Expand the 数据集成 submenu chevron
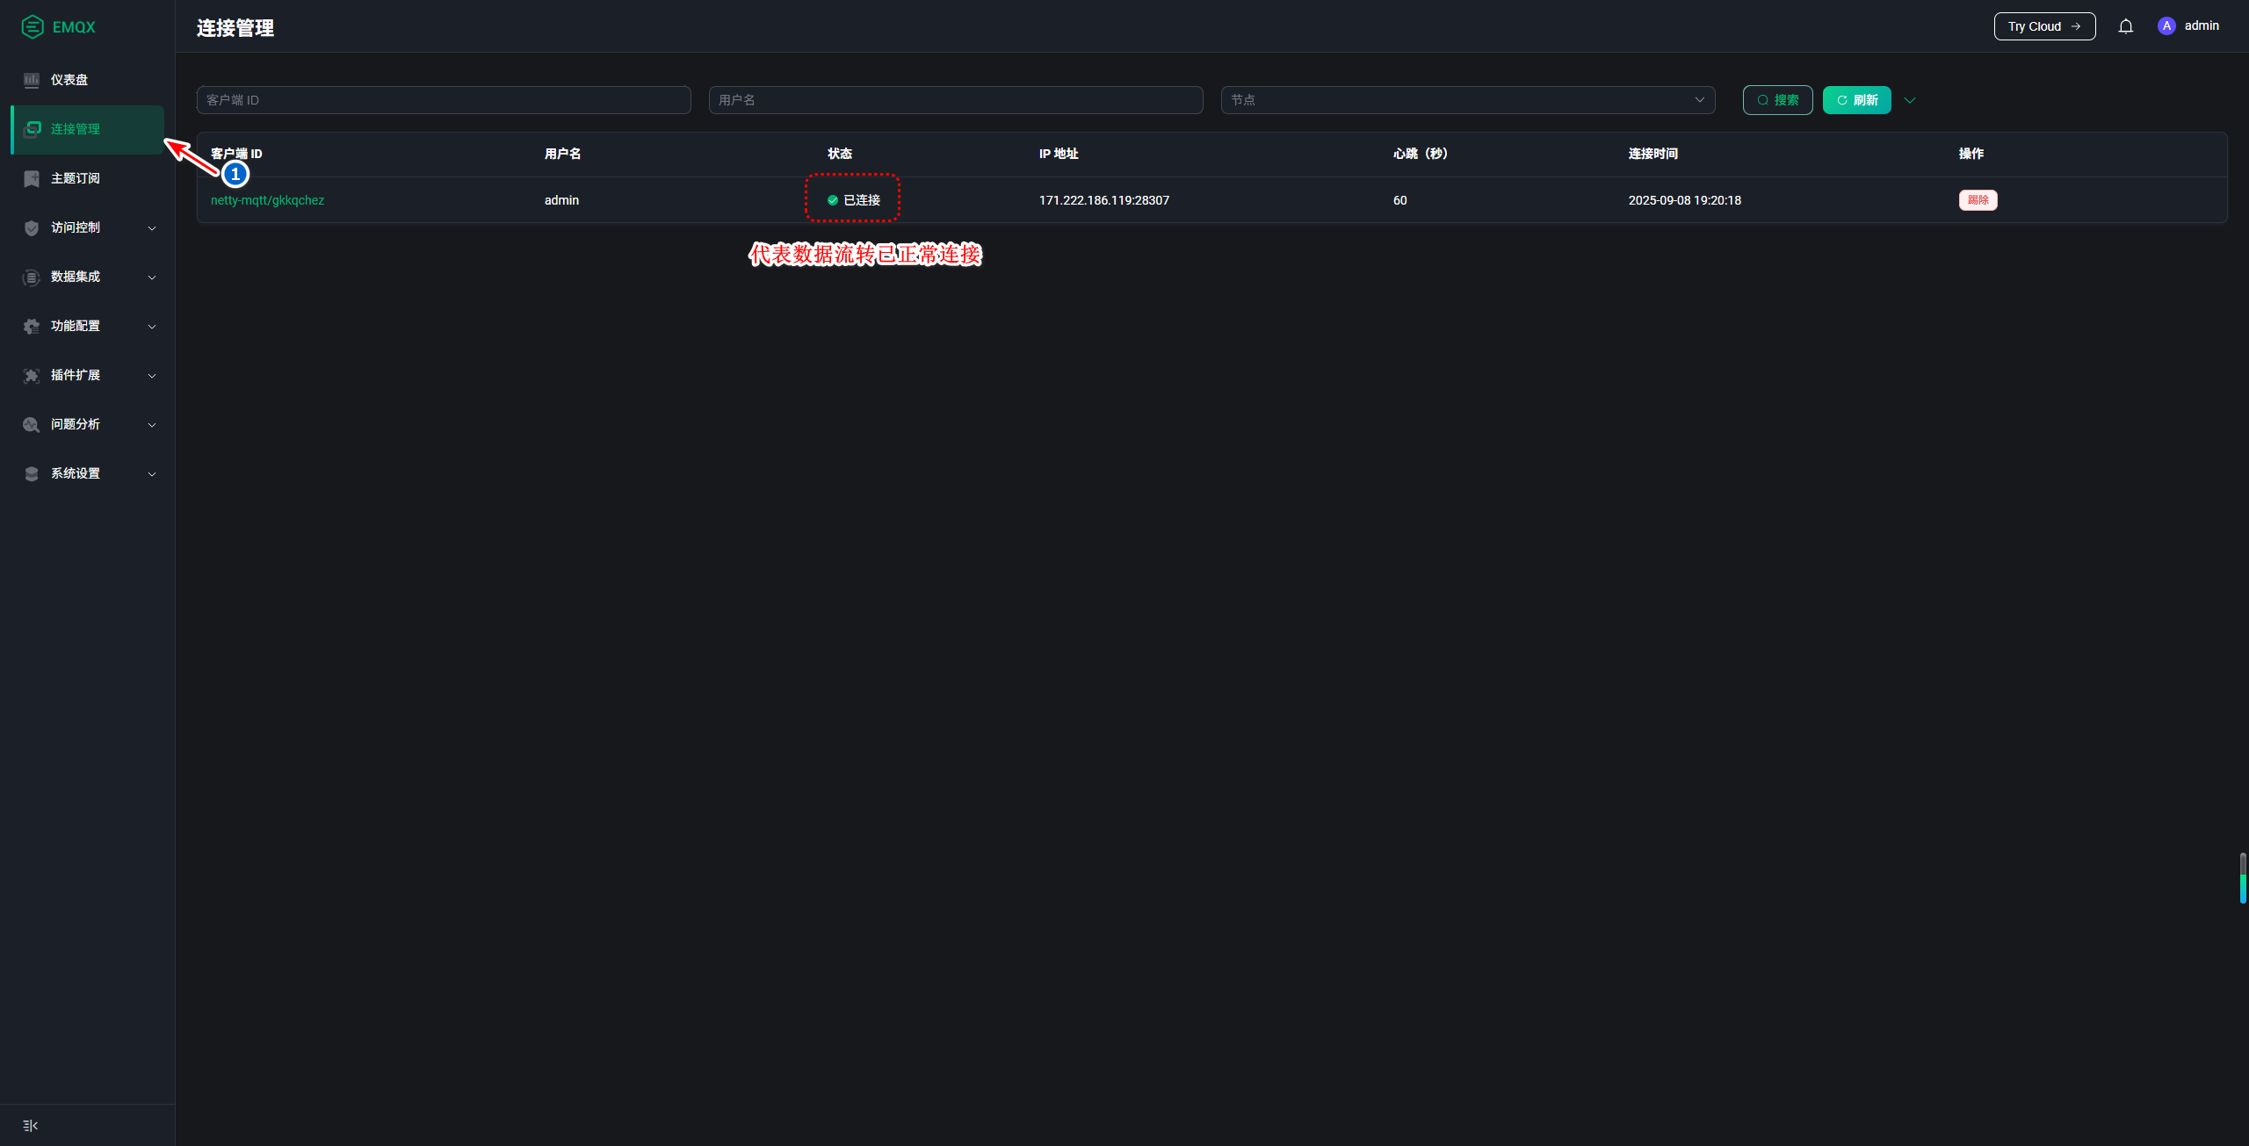 [152, 277]
